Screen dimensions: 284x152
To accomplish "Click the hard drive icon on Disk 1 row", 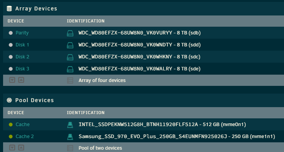I will 70,45.
